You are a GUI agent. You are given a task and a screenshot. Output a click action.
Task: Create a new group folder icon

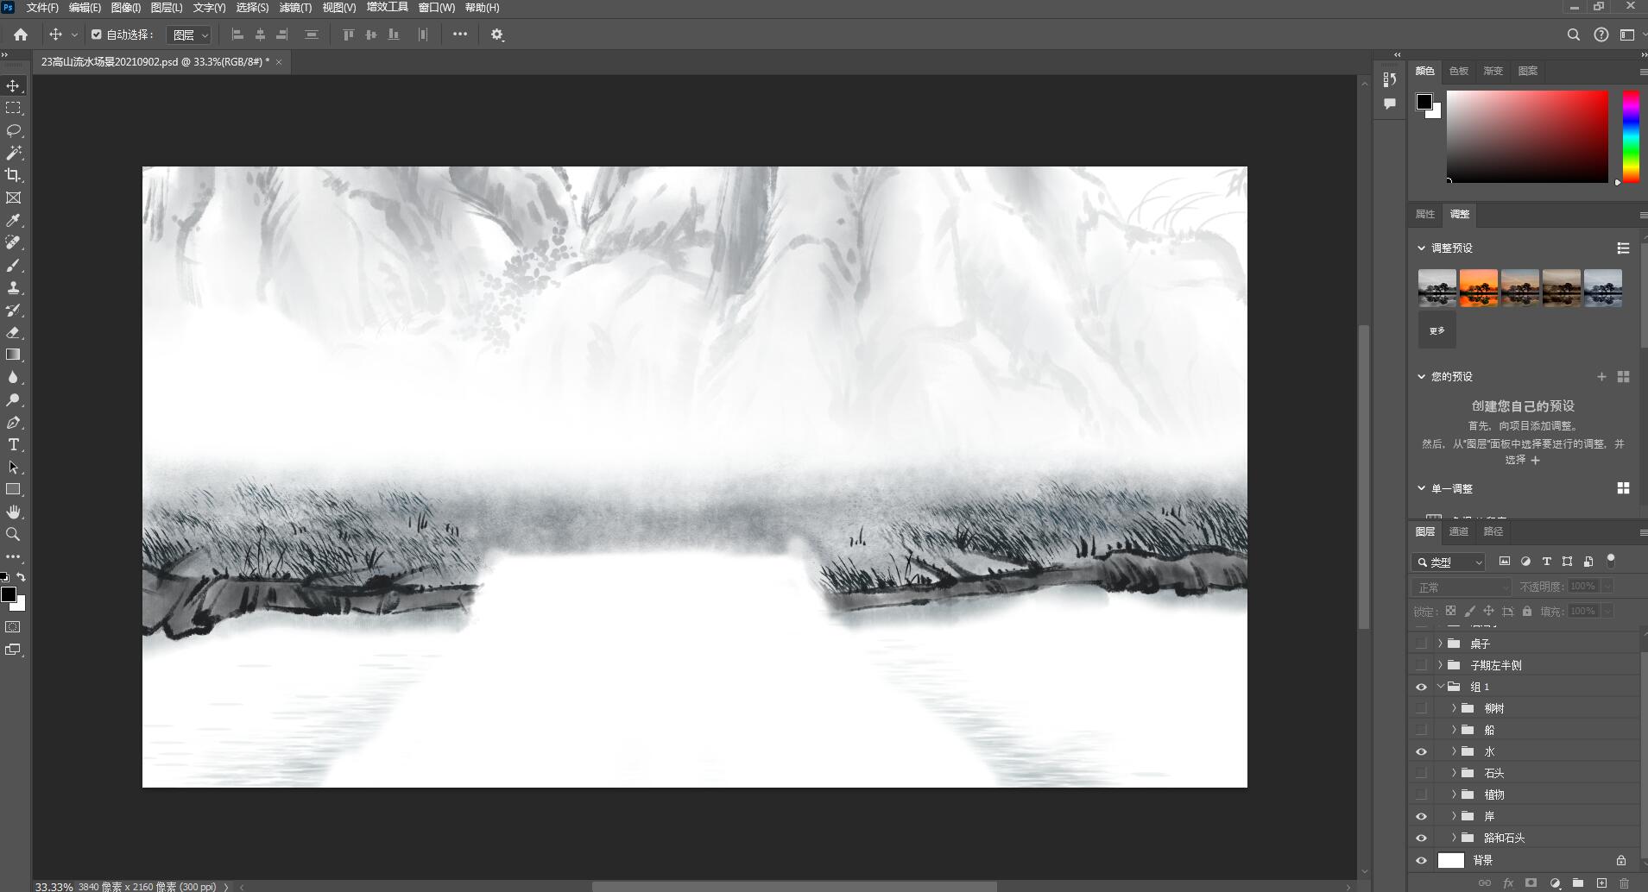point(1578,883)
